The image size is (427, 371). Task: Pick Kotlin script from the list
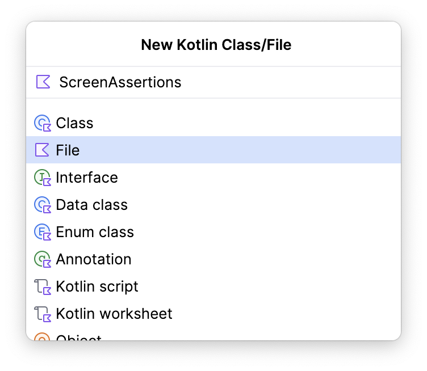click(x=97, y=286)
